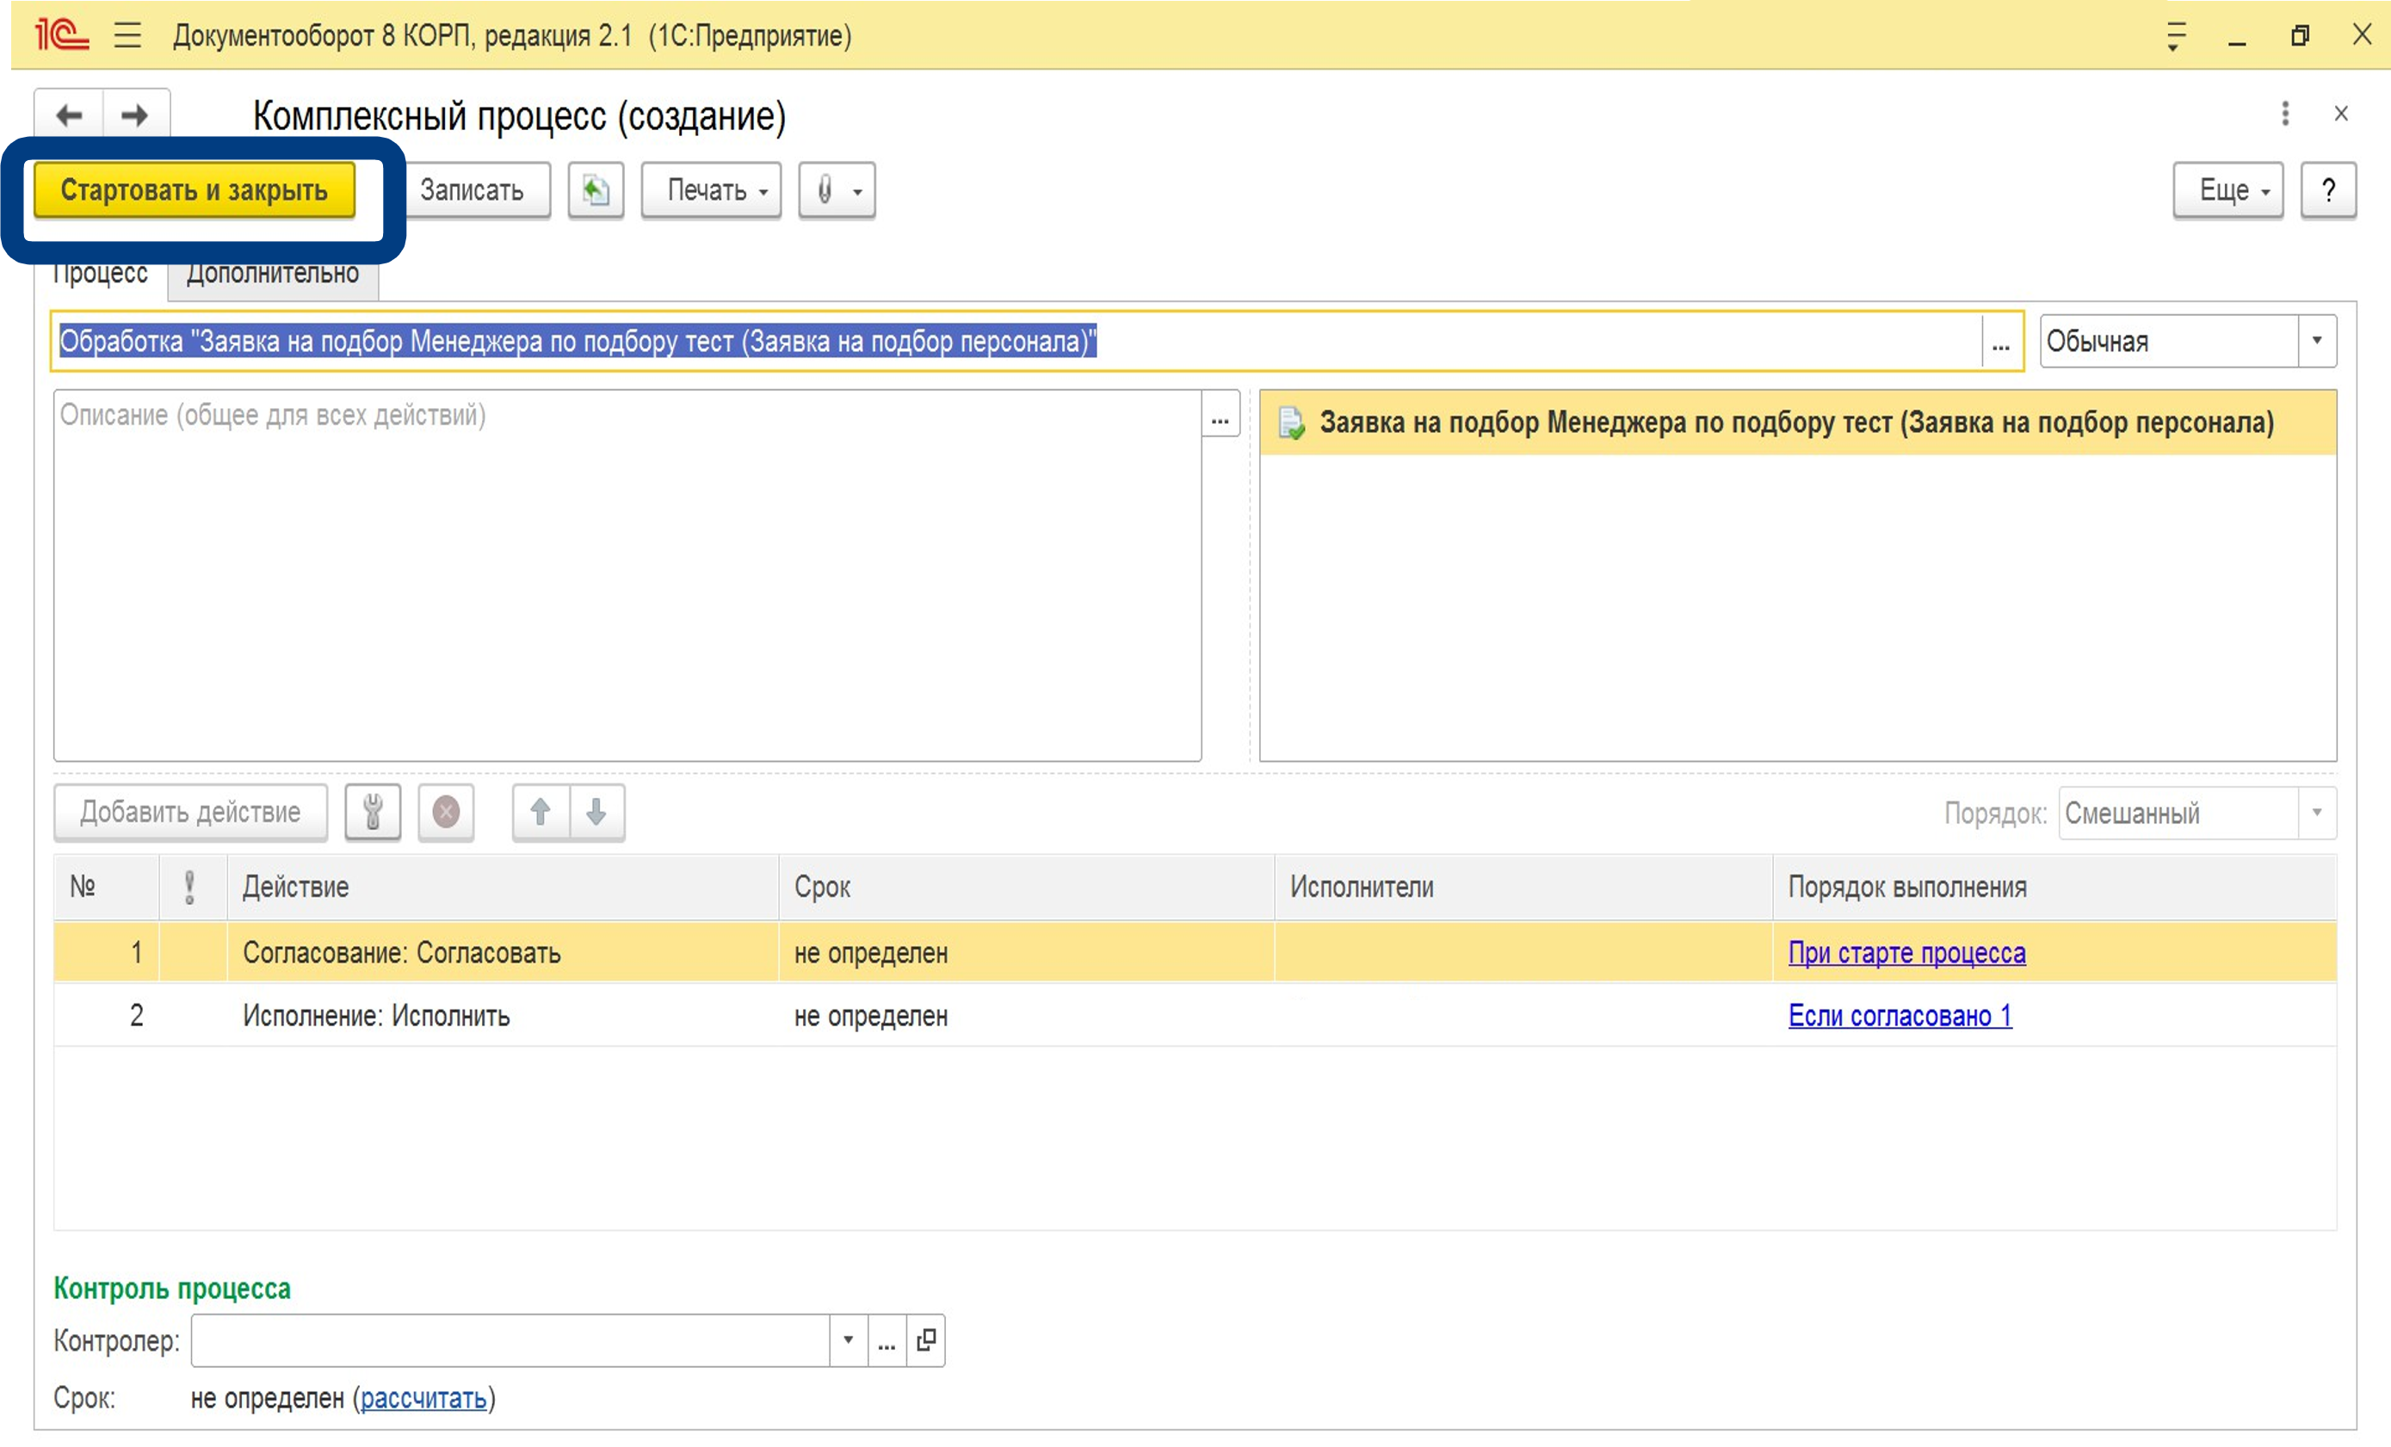Switch to the Процесс tab
This screenshot has height=1447, width=2391.
[x=100, y=275]
